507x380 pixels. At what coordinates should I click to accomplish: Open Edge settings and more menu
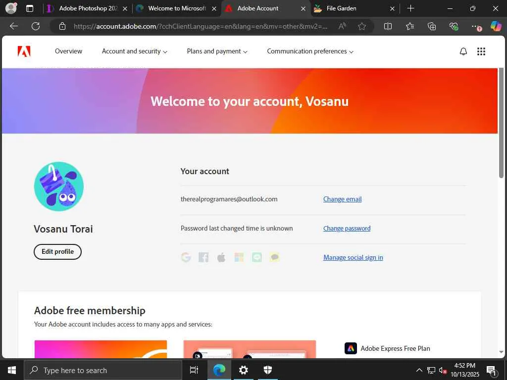[x=476, y=27]
